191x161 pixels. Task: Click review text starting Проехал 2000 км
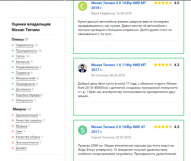tap(127, 150)
